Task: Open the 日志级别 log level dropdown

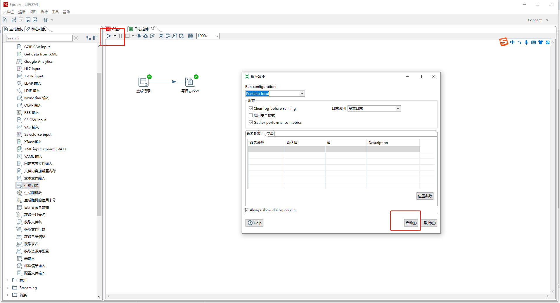Action: 398,109
